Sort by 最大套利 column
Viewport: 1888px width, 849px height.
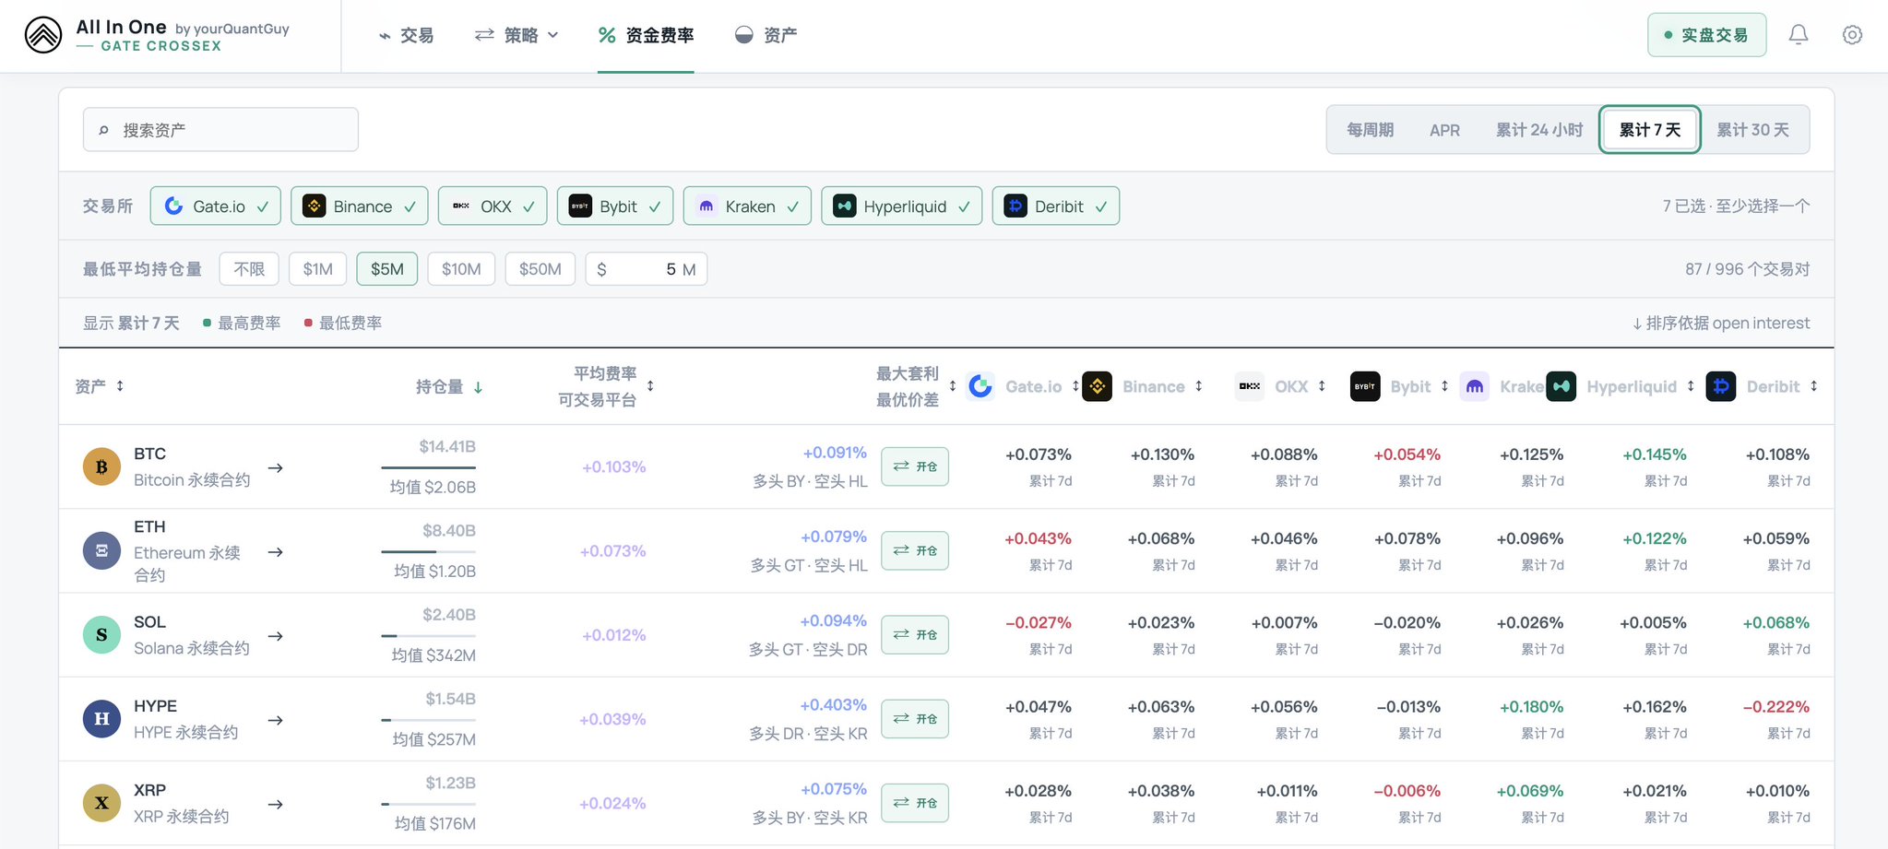[916, 386]
